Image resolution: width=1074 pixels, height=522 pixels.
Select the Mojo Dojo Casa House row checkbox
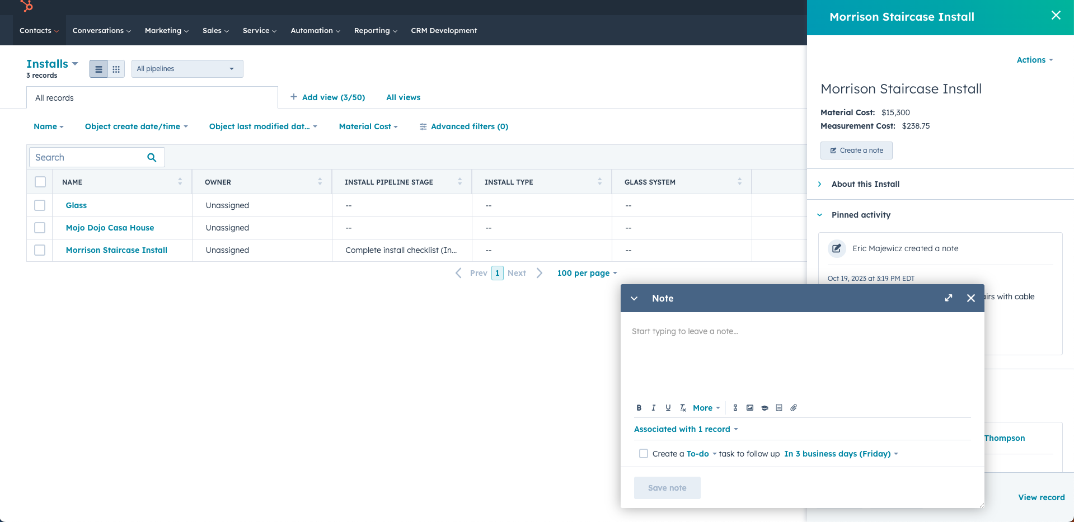(x=40, y=228)
